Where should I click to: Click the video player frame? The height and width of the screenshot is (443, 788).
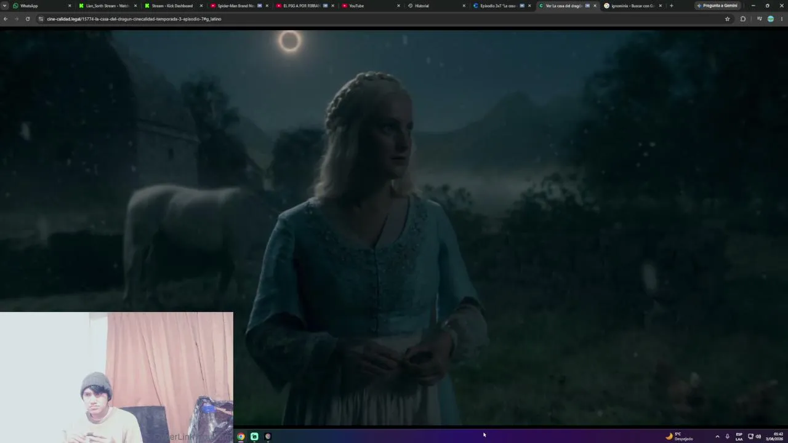pyautogui.click(x=394, y=226)
